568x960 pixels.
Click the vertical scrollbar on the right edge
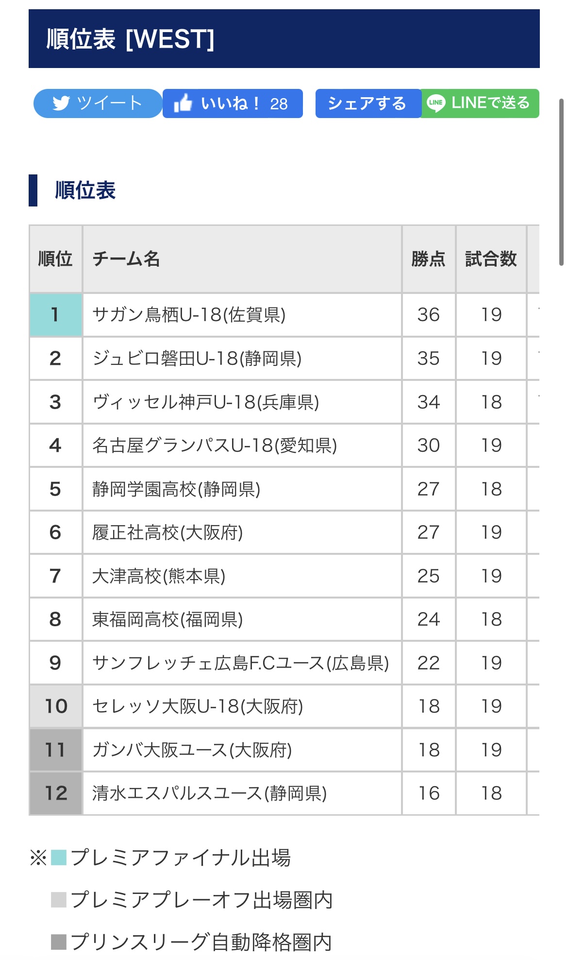click(561, 182)
